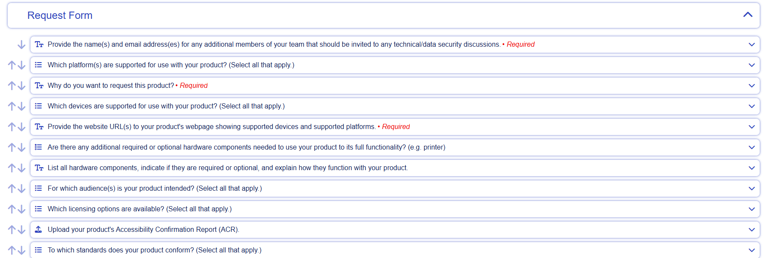This screenshot has height=258, width=767.
Task: Move the standards conformance question down
Action: pos(21,250)
